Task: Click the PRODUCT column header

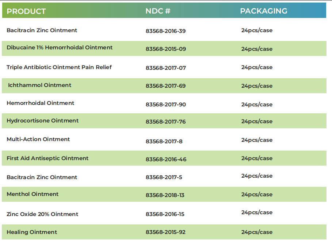Action: 26,11
